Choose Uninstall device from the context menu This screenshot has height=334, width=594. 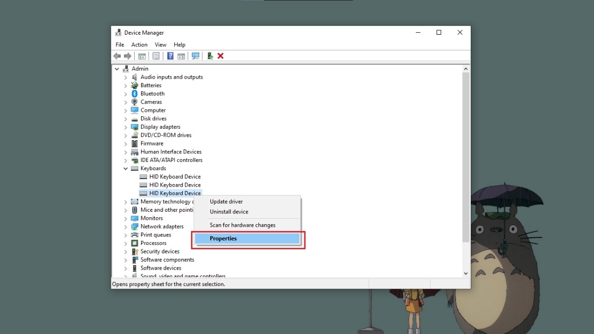click(247, 212)
